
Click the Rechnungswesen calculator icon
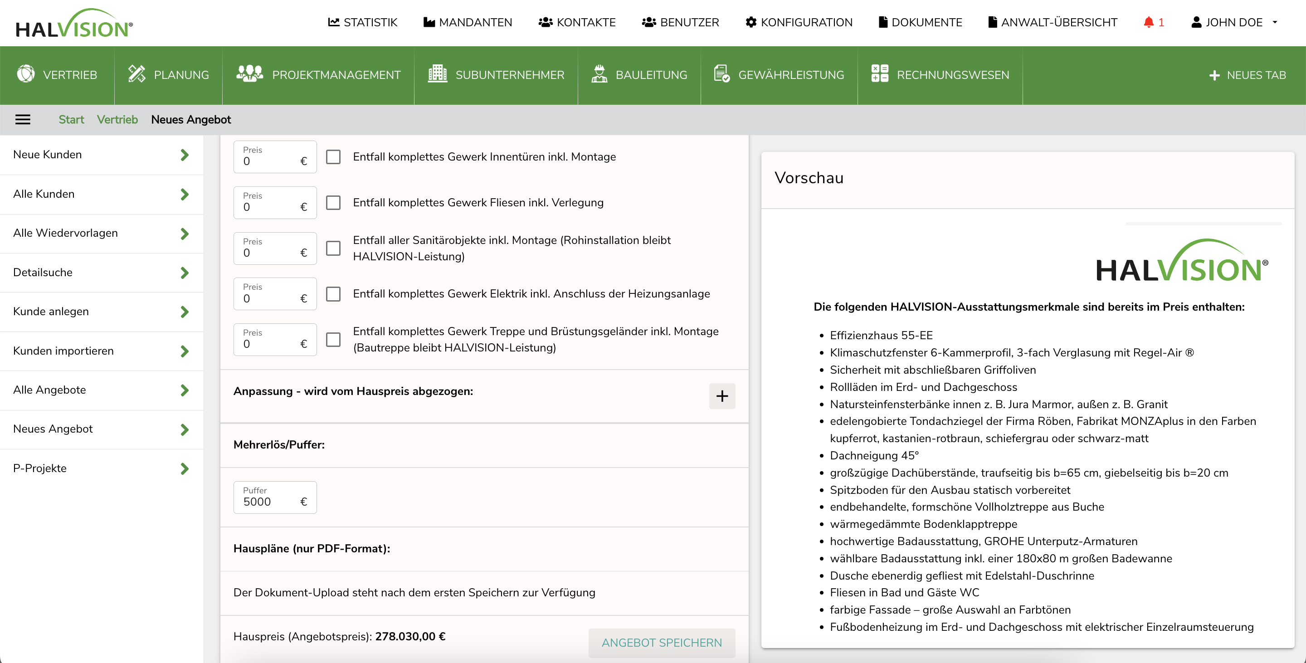pyautogui.click(x=880, y=74)
